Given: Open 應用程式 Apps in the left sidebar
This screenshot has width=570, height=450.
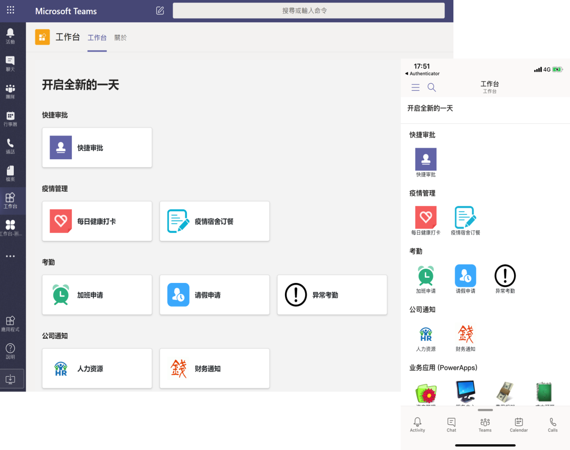Looking at the screenshot, I should (11, 324).
